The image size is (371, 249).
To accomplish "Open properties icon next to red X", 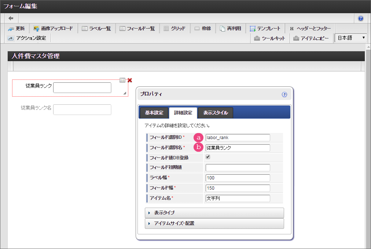I will pyautogui.click(x=122, y=80).
